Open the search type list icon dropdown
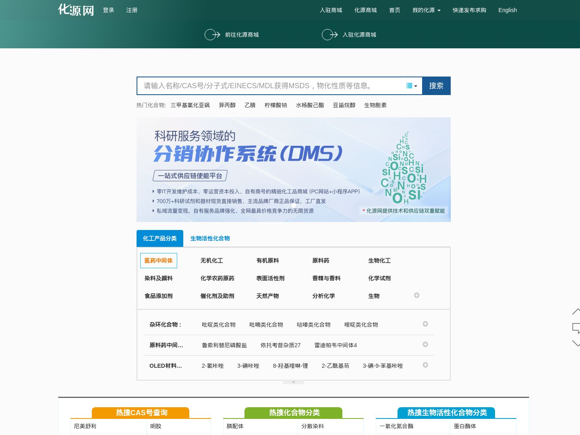Viewport: 580px width, 435px height. [x=412, y=86]
